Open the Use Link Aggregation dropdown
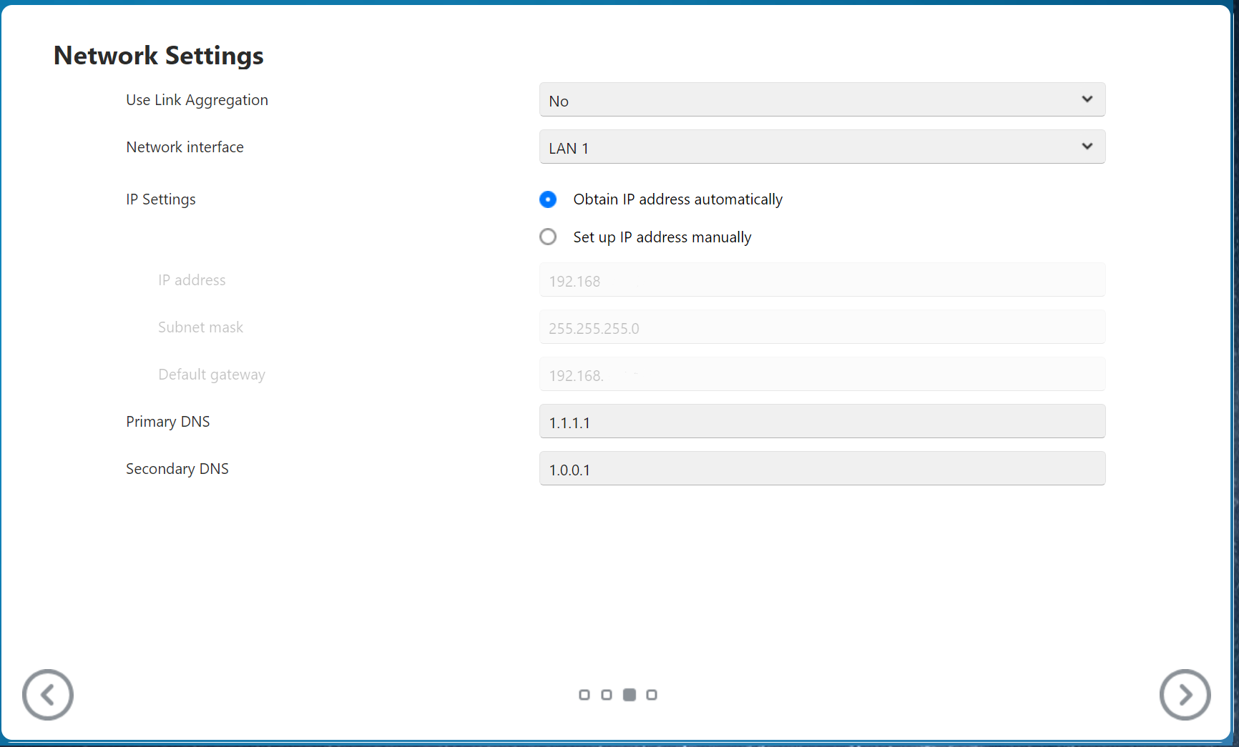This screenshot has height=747, width=1239. [x=822, y=100]
